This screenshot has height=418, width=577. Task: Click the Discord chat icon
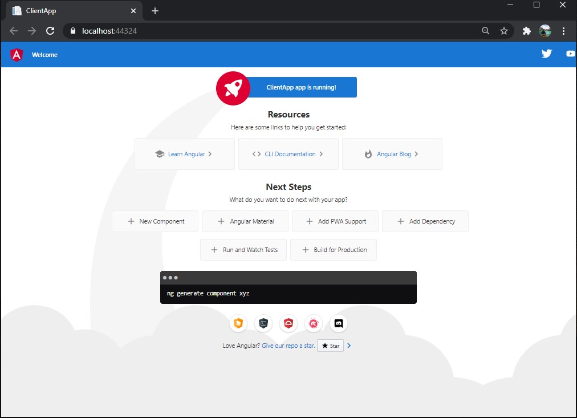pos(339,323)
